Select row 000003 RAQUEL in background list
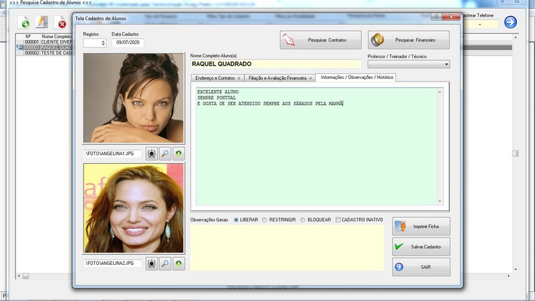Viewport: 535px width, 301px height. click(44, 47)
